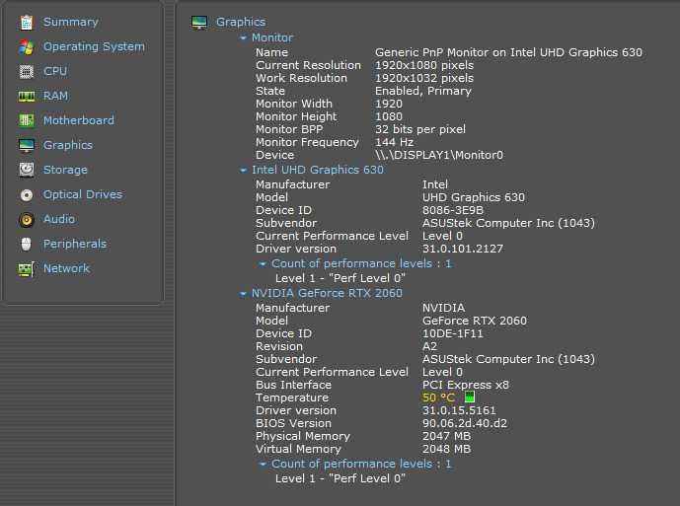
Task: Collapse Intel Count of performance levels arrow
Action: pos(263,263)
